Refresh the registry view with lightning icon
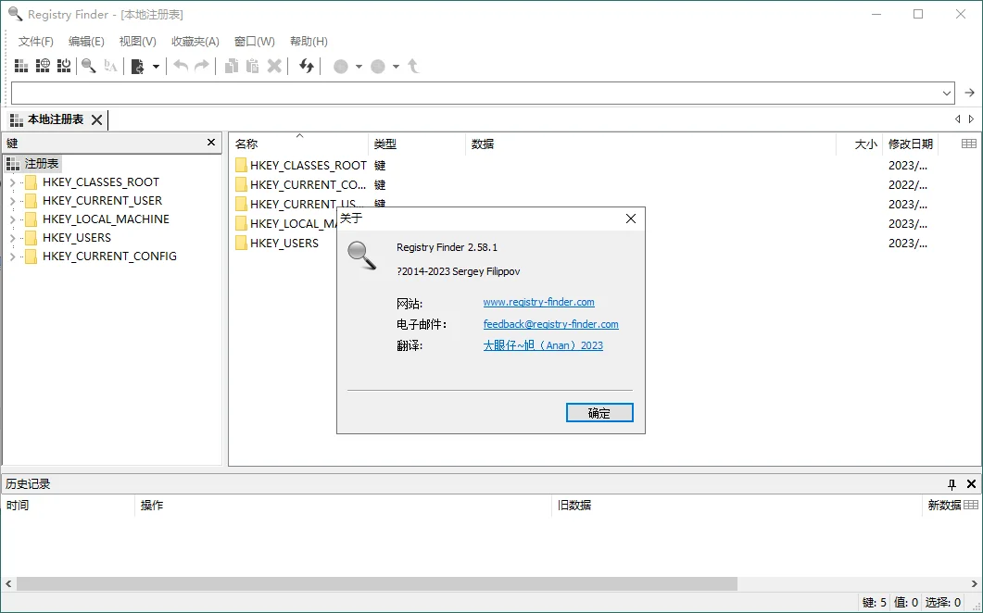This screenshot has height=613, width=983. point(306,66)
